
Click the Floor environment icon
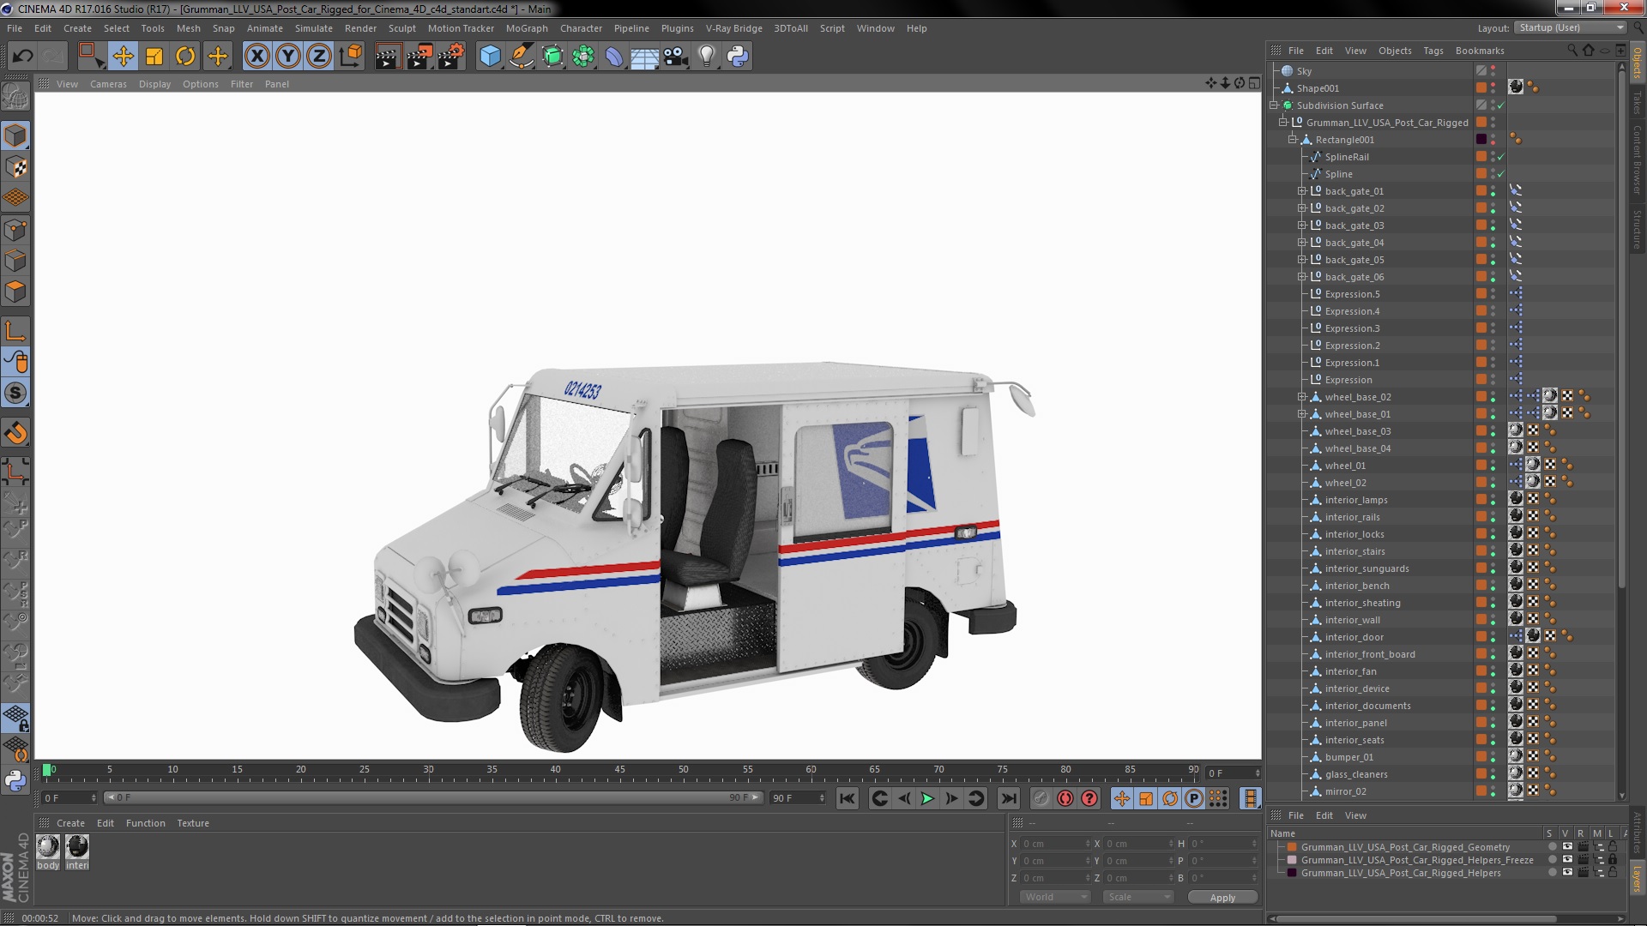click(x=645, y=57)
